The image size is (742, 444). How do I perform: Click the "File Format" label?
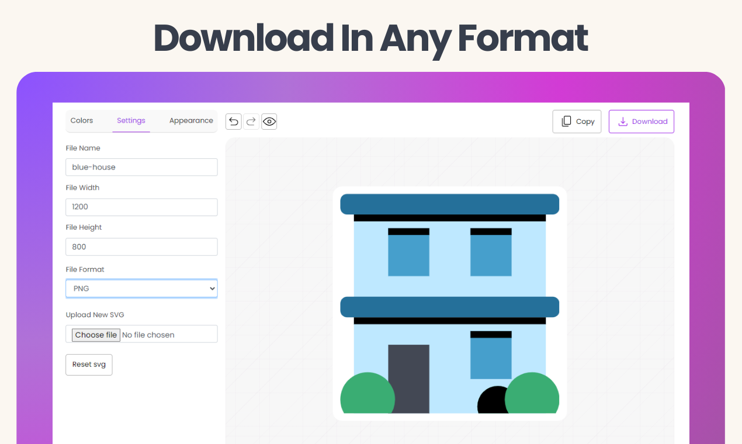[x=85, y=269]
